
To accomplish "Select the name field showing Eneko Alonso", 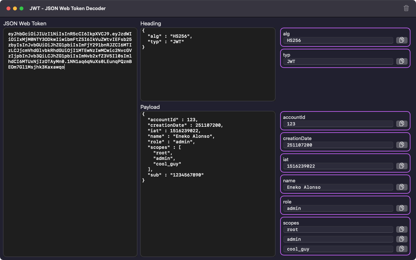I will pyautogui.click(x=338, y=187).
